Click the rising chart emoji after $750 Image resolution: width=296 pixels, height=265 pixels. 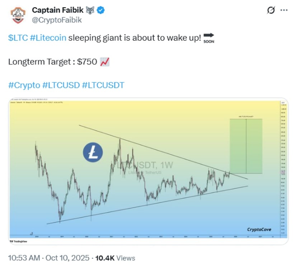pos(104,62)
